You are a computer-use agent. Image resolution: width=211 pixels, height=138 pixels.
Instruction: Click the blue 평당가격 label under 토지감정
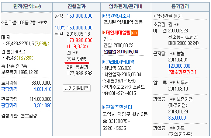click(9, 89)
